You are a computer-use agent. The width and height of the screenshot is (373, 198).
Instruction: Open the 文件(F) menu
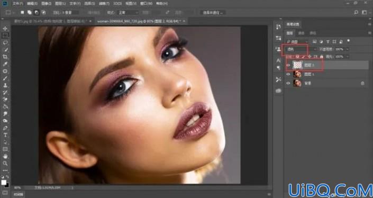[x=18, y=4]
